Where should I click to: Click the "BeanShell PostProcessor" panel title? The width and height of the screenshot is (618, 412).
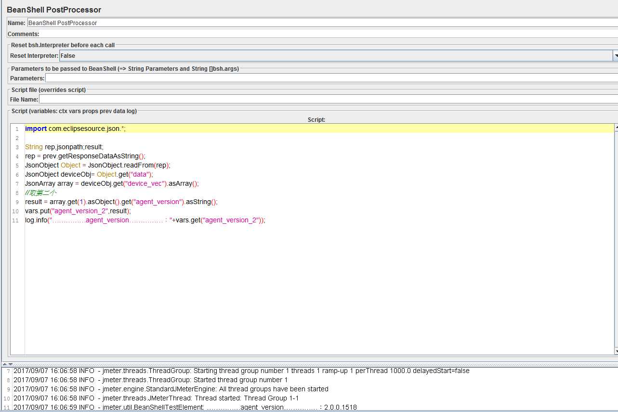tap(54, 10)
